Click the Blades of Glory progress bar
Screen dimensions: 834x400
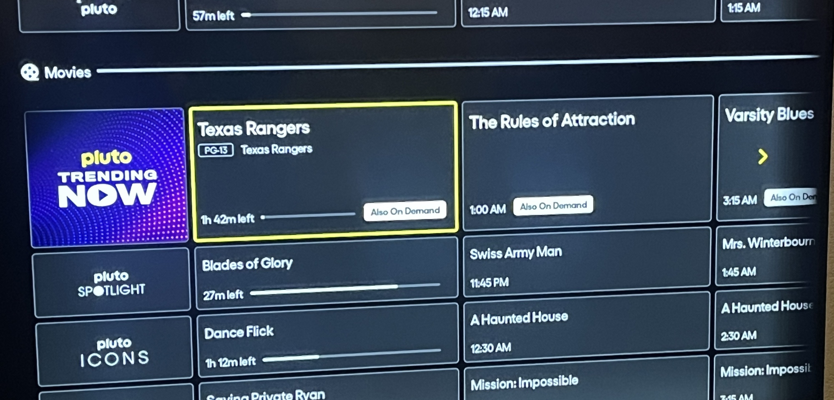point(345,289)
